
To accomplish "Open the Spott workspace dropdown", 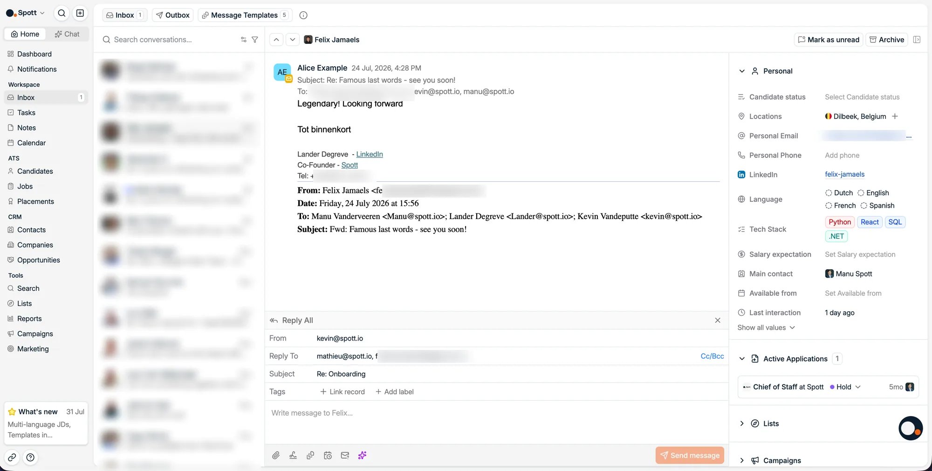I will coord(26,13).
